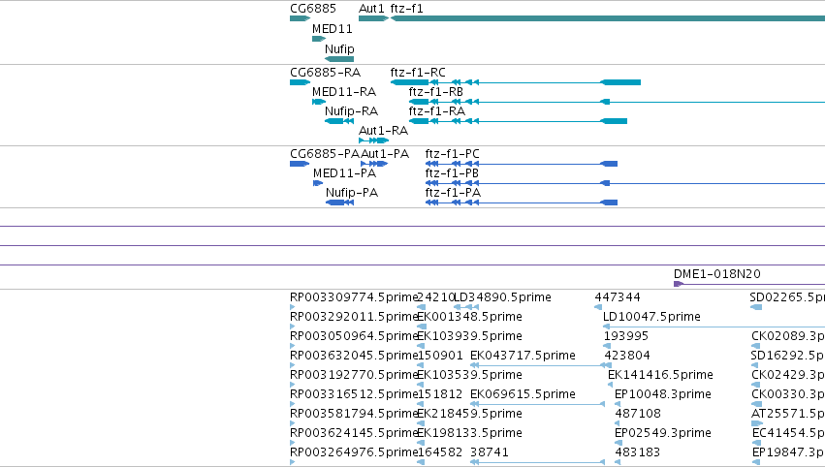Click the CG6885-PA protein bar
This screenshot has width=825, height=467.
[x=300, y=164]
